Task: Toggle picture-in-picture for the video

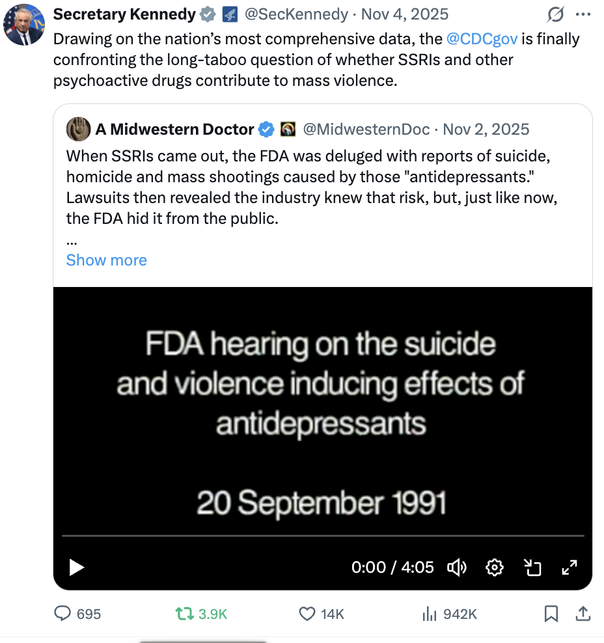Action: click(x=532, y=568)
